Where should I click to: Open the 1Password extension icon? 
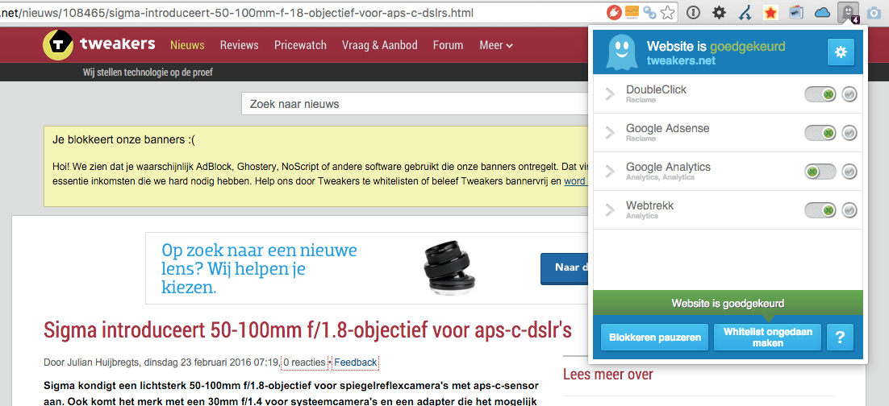[694, 12]
